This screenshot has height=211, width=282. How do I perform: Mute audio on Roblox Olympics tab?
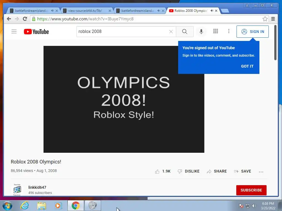click(212, 11)
